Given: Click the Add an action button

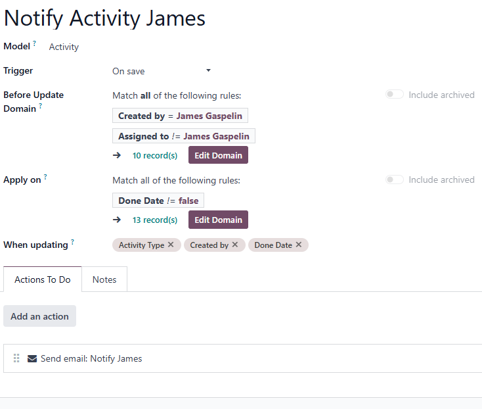Looking at the screenshot, I should [x=39, y=316].
